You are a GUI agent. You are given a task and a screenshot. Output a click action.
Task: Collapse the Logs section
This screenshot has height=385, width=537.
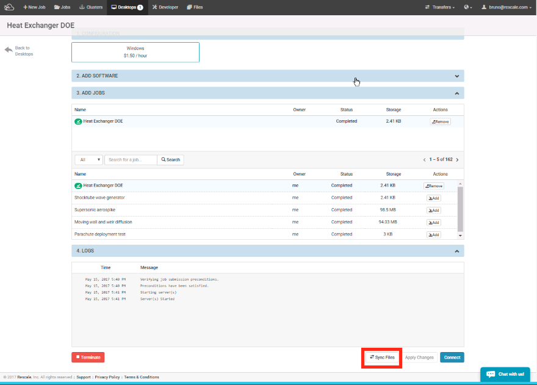[x=456, y=251]
